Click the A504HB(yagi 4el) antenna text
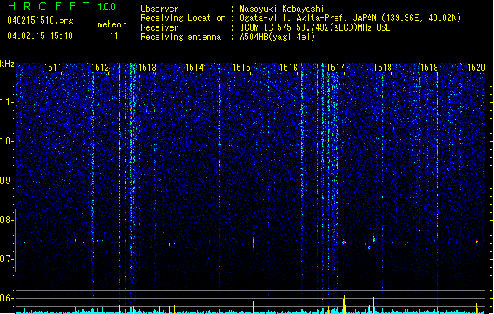The height and width of the screenshot is (314, 494). tap(277, 37)
